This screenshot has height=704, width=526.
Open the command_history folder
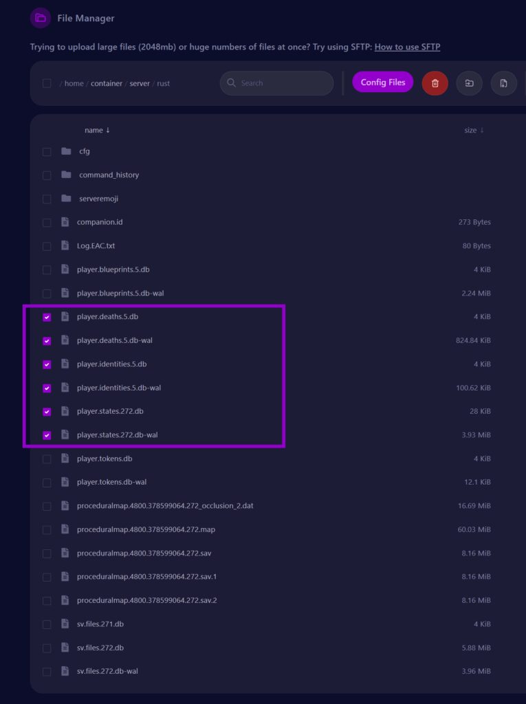coord(109,175)
